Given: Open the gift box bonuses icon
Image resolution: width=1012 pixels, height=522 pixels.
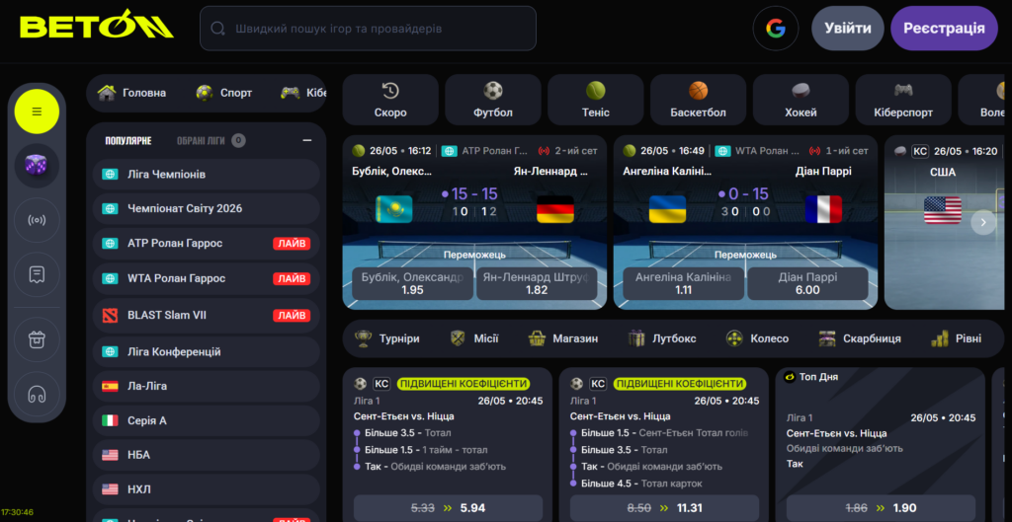Looking at the screenshot, I should [37, 339].
